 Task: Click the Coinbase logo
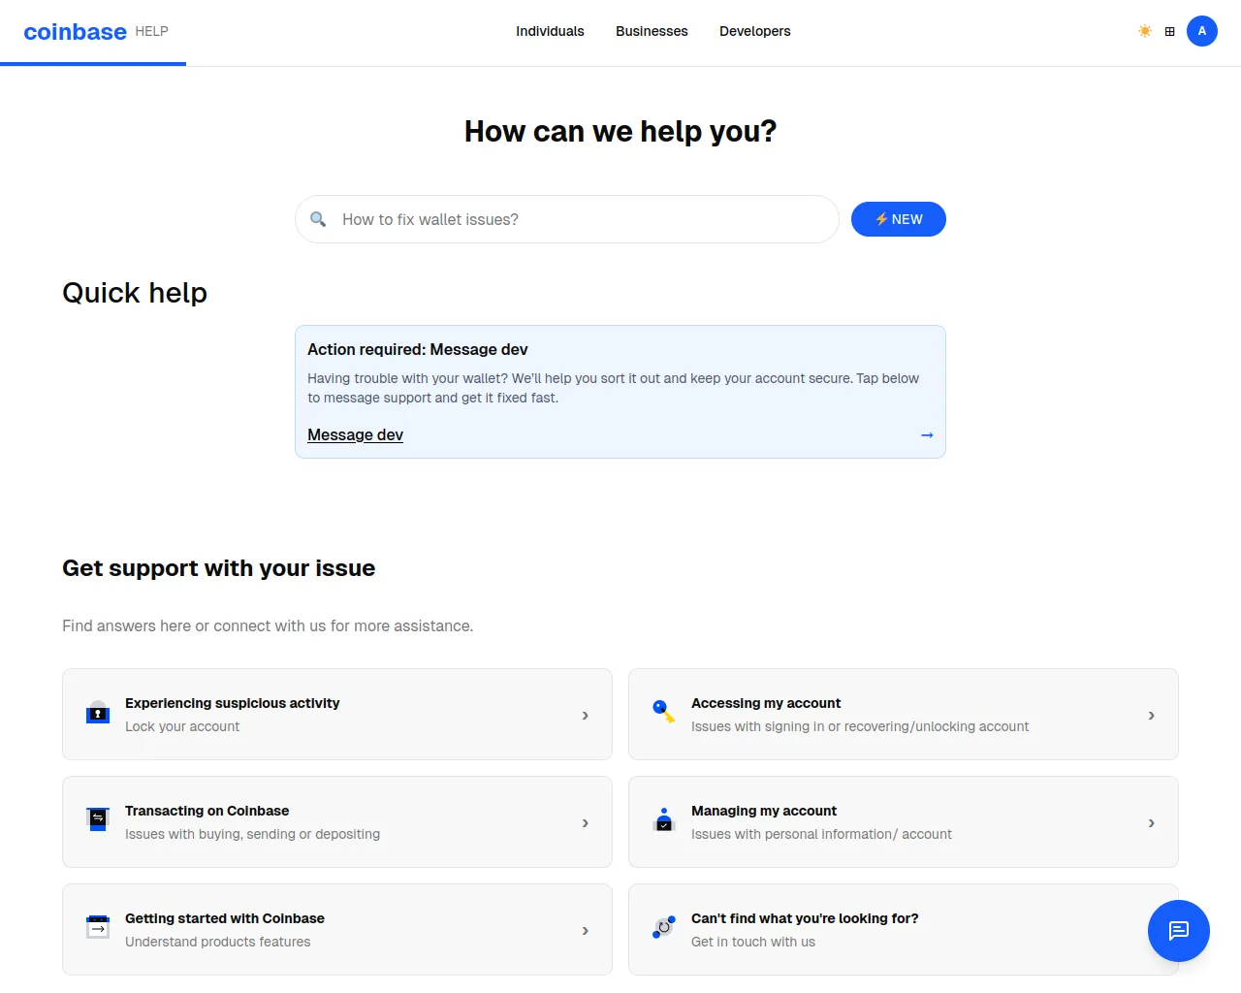click(75, 32)
